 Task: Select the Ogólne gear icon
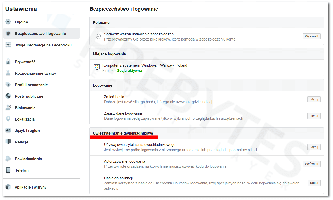click(x=8, y=22)
